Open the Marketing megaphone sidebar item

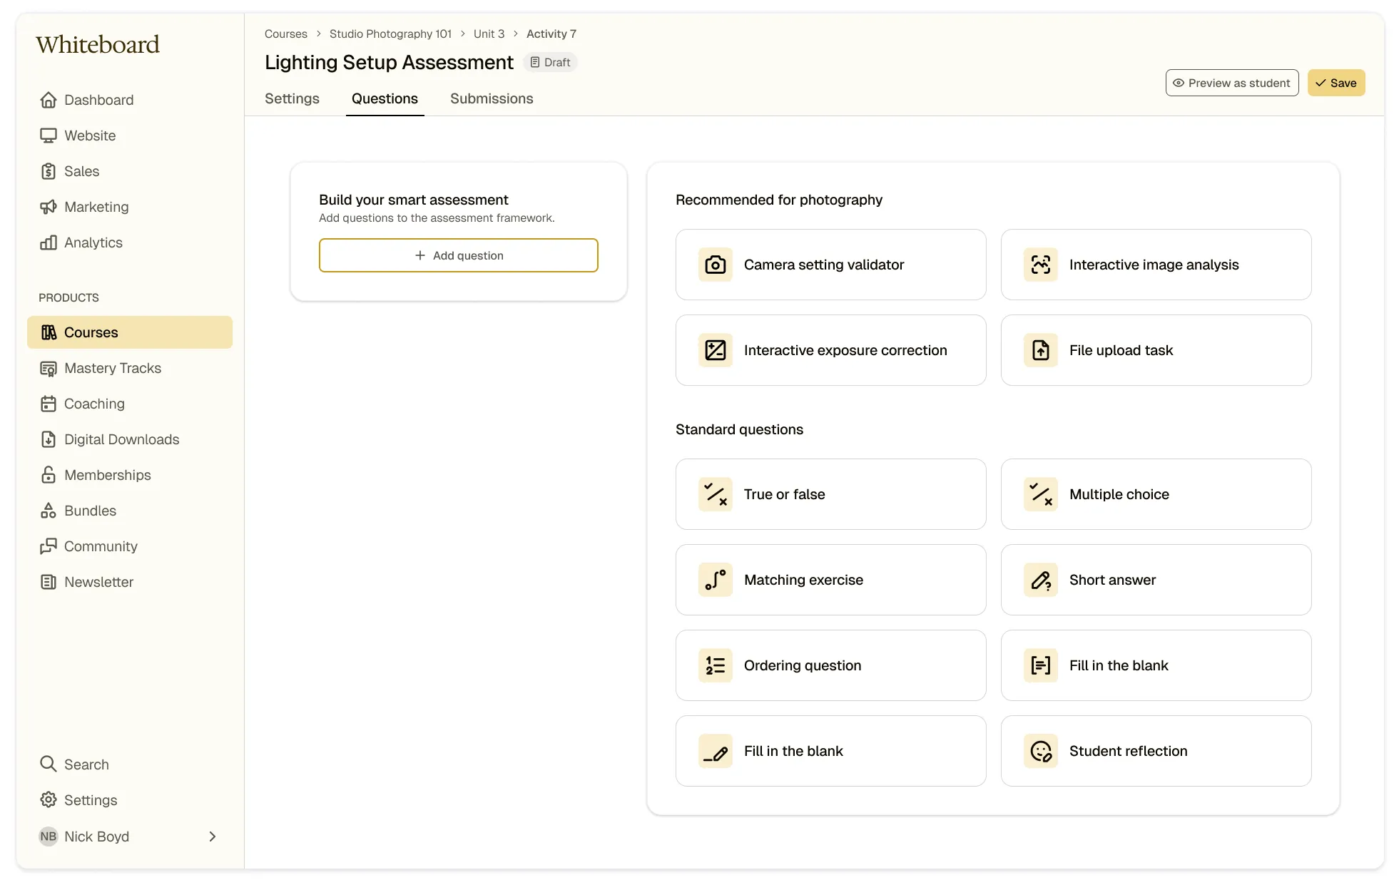(96, 207)
